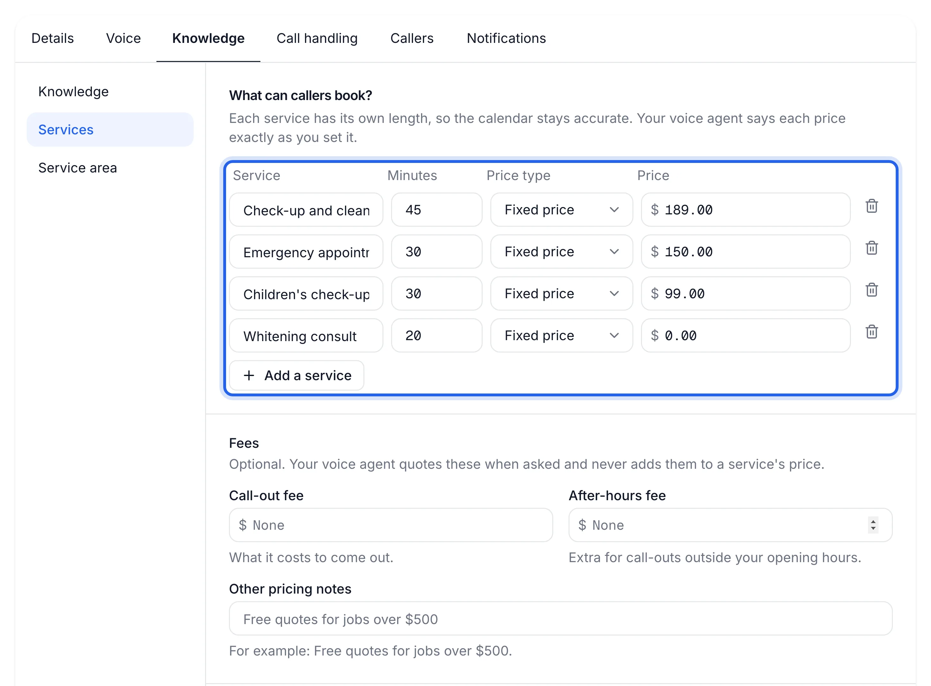This screenshot has height=686, width=931.
Task: Delete the Check-up and clean service row
Action: (872, 206)
